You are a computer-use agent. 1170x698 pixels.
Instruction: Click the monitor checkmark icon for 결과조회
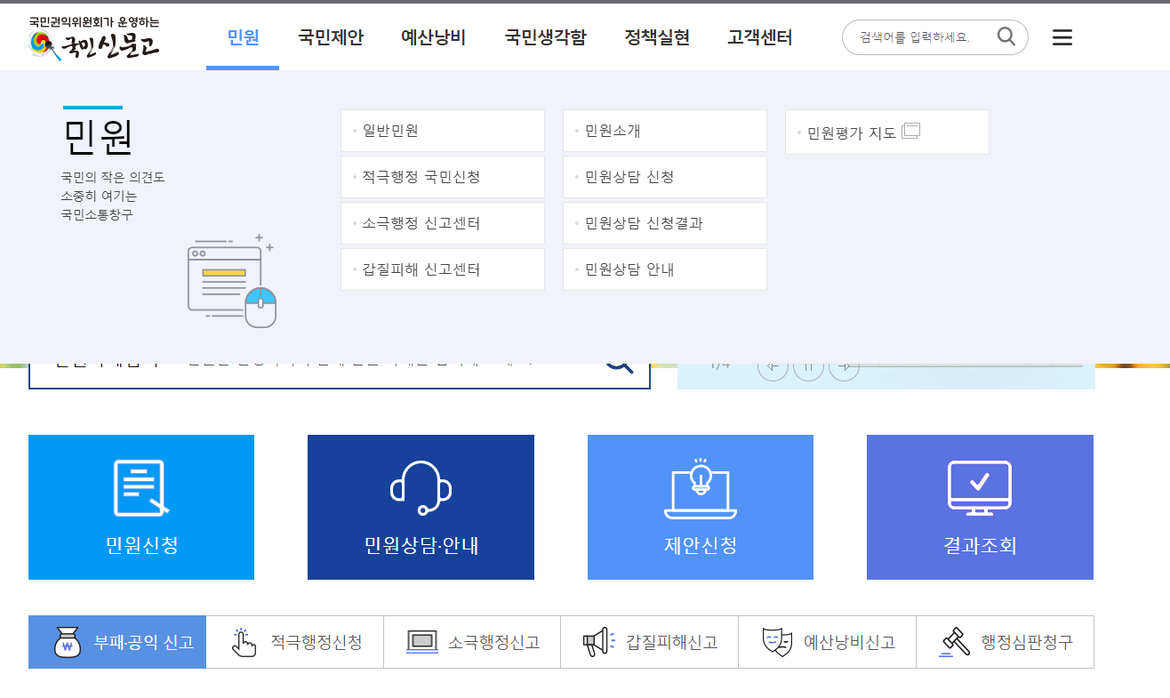[x=979, y=486]
